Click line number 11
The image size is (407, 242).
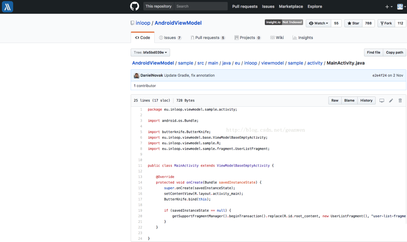click(140, 166)
